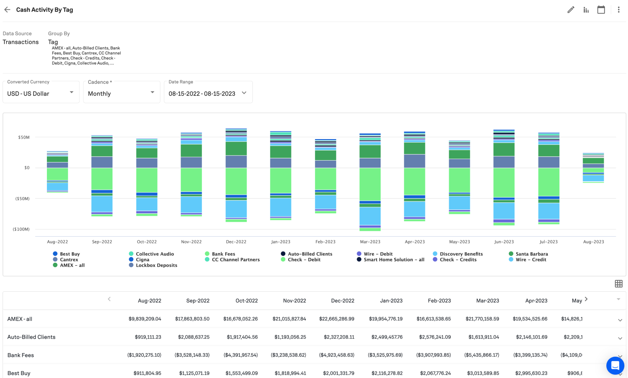Toggle Best Buy series in legend

(70, 254)
